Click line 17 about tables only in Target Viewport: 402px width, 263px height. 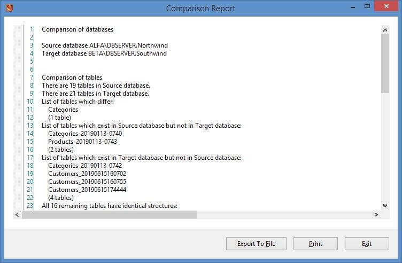(142, 158)
